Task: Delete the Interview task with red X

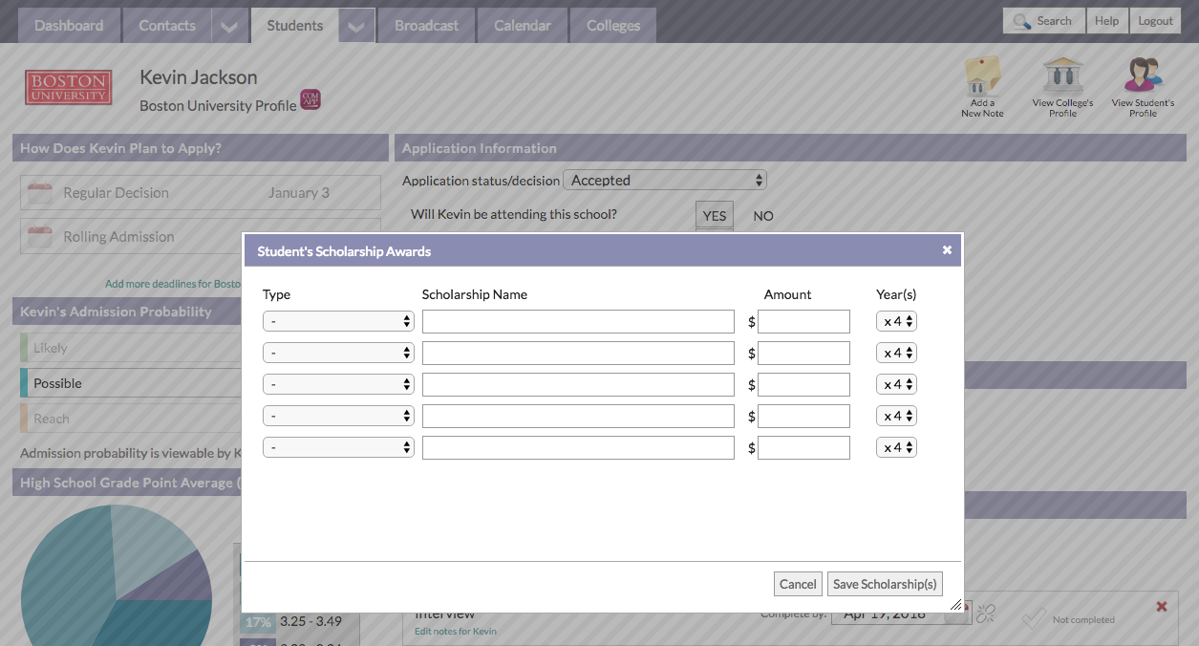Action: (x=1162, y=606)
